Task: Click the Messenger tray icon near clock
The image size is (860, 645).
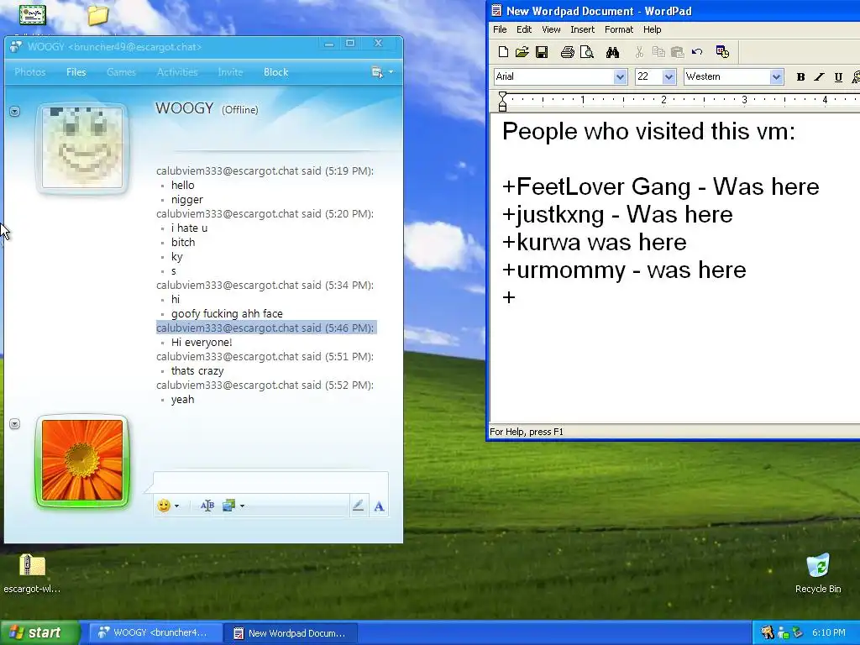Action: pos(784,633)
